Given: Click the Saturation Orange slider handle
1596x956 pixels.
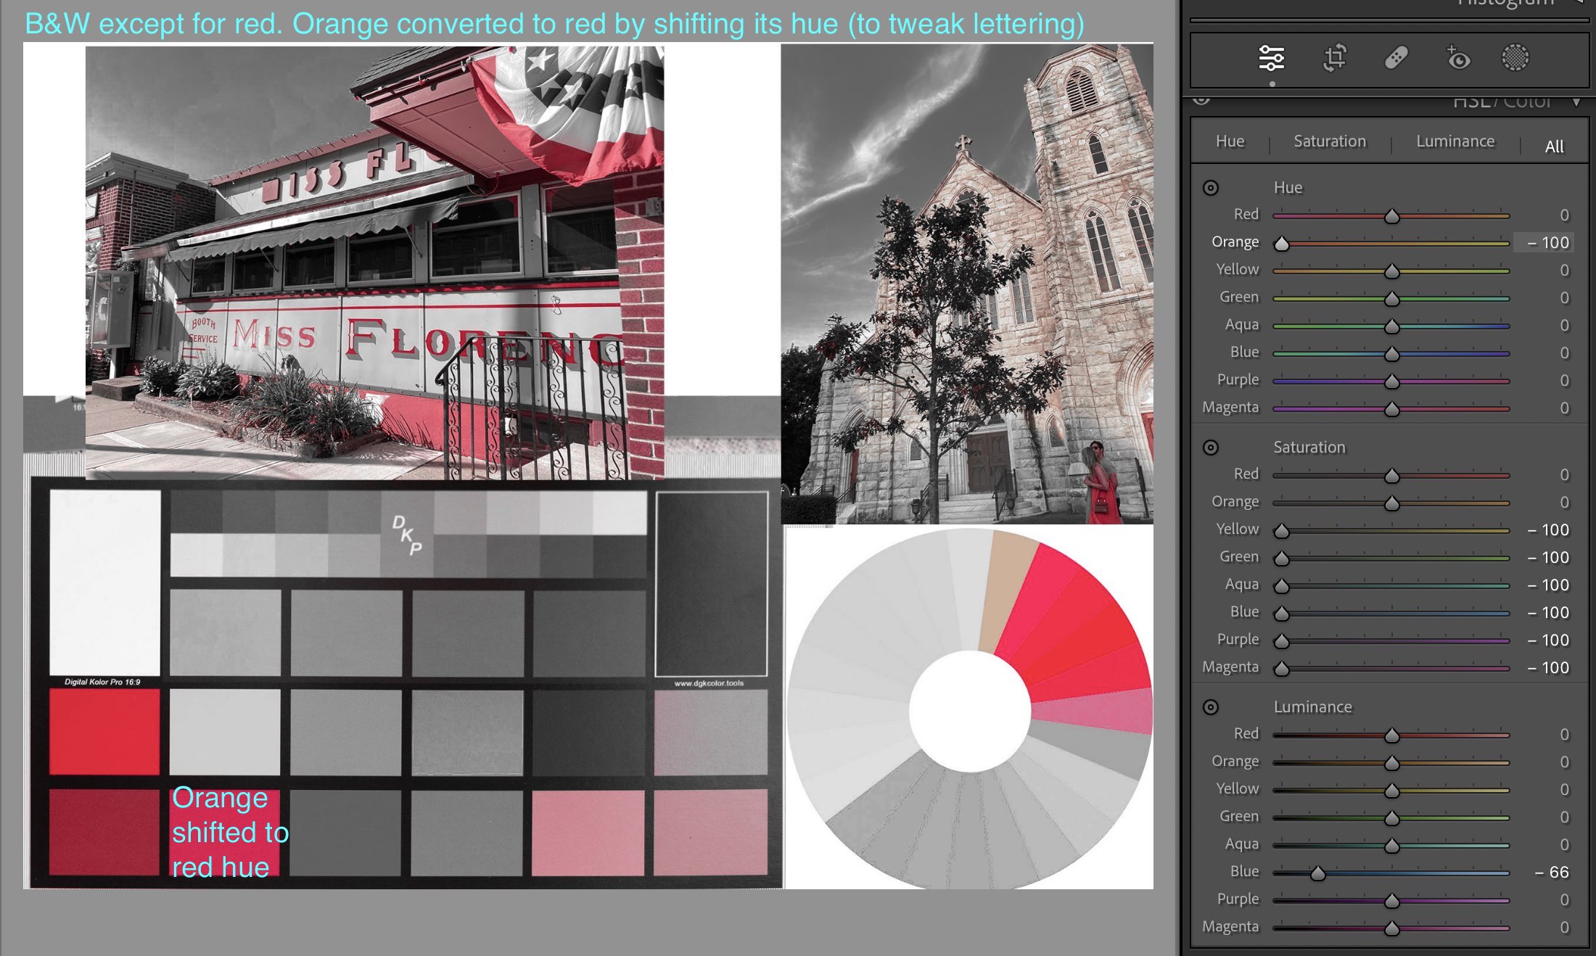Looking at the screenshot, I should [1391, 503].
